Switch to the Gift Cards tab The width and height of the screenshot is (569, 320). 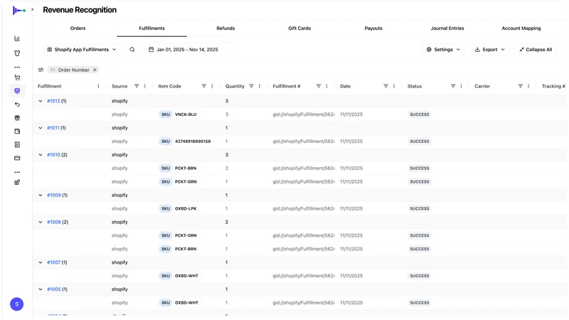pyautogui.click(x=299, y=28)
